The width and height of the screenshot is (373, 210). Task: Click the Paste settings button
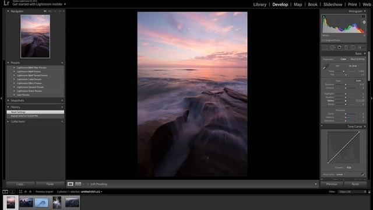click(50, 184)
